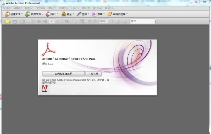This screenshot has width=211, height=134.
Task: Open the zoom percentage dropdown arrow
Action: coord(109,21)
